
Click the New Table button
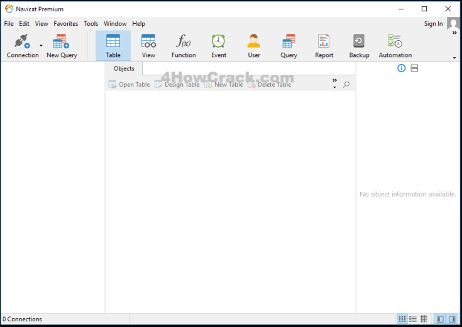click(x=224, y=85)
